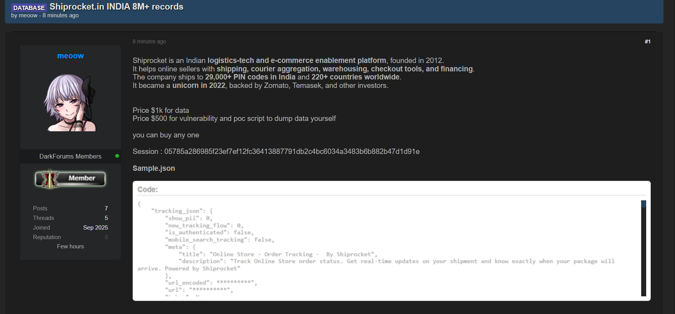Click the scrollbar thumb in code box
The image size is (675, 314).
643,204
